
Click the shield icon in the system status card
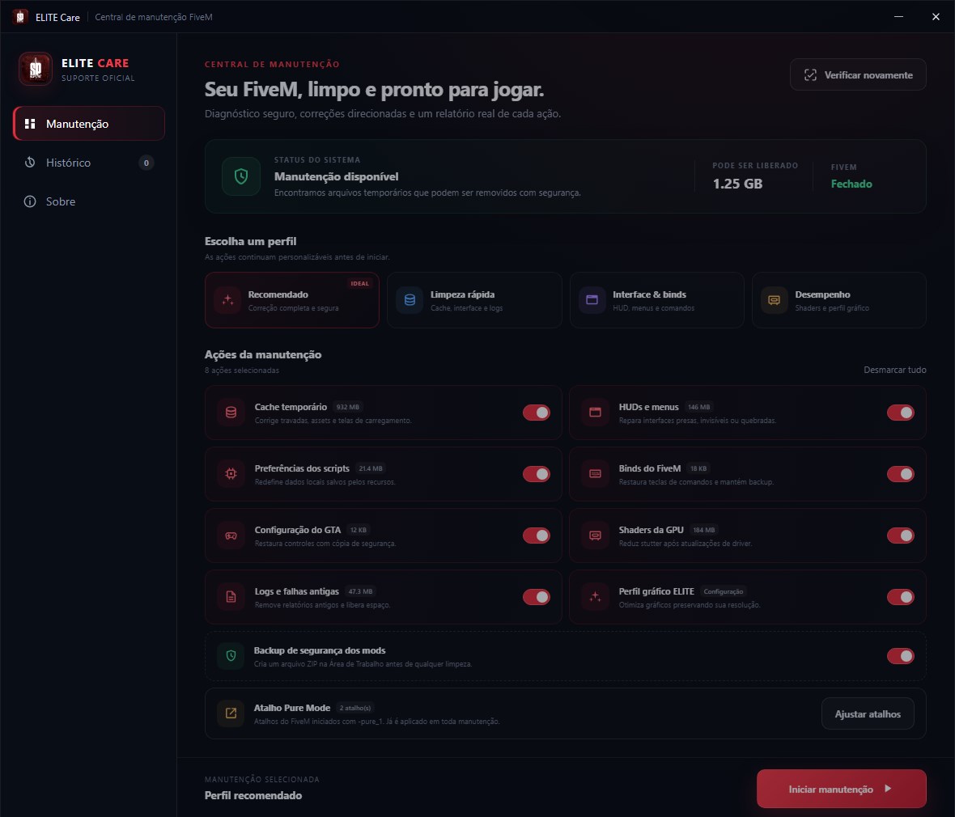241,176
